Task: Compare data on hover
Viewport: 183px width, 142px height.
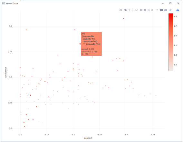Action: [x=166, y=10]
